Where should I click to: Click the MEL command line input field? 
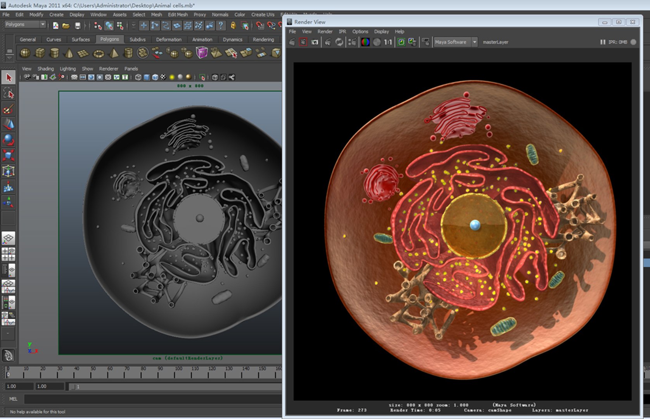(153, 399)
